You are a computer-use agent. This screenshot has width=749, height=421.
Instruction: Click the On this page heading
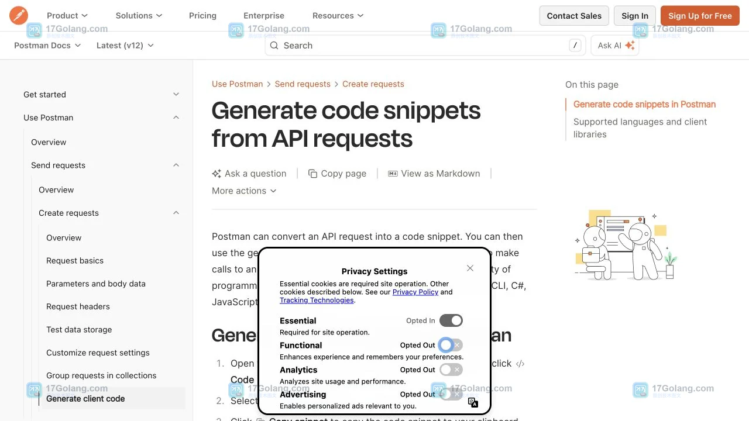tap(592, 85)
